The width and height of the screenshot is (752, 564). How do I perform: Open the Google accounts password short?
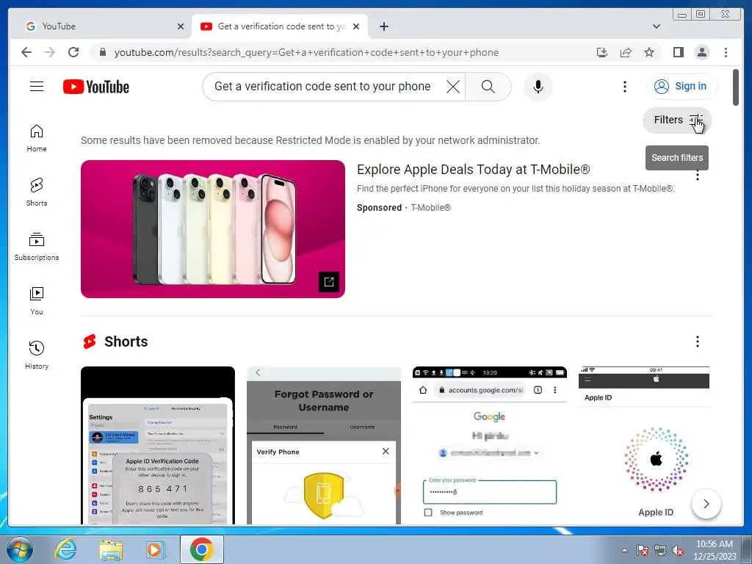pos(490,446)
